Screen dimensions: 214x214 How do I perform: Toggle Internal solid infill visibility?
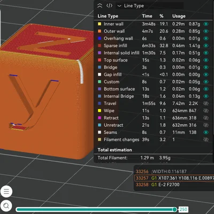(x=206, y=53)
